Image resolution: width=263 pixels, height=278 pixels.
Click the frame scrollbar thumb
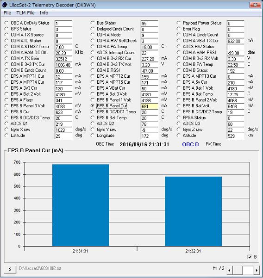click(248, 270)
